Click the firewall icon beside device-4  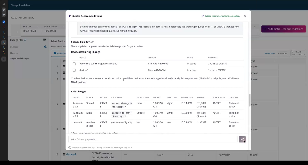coord(64,154)
